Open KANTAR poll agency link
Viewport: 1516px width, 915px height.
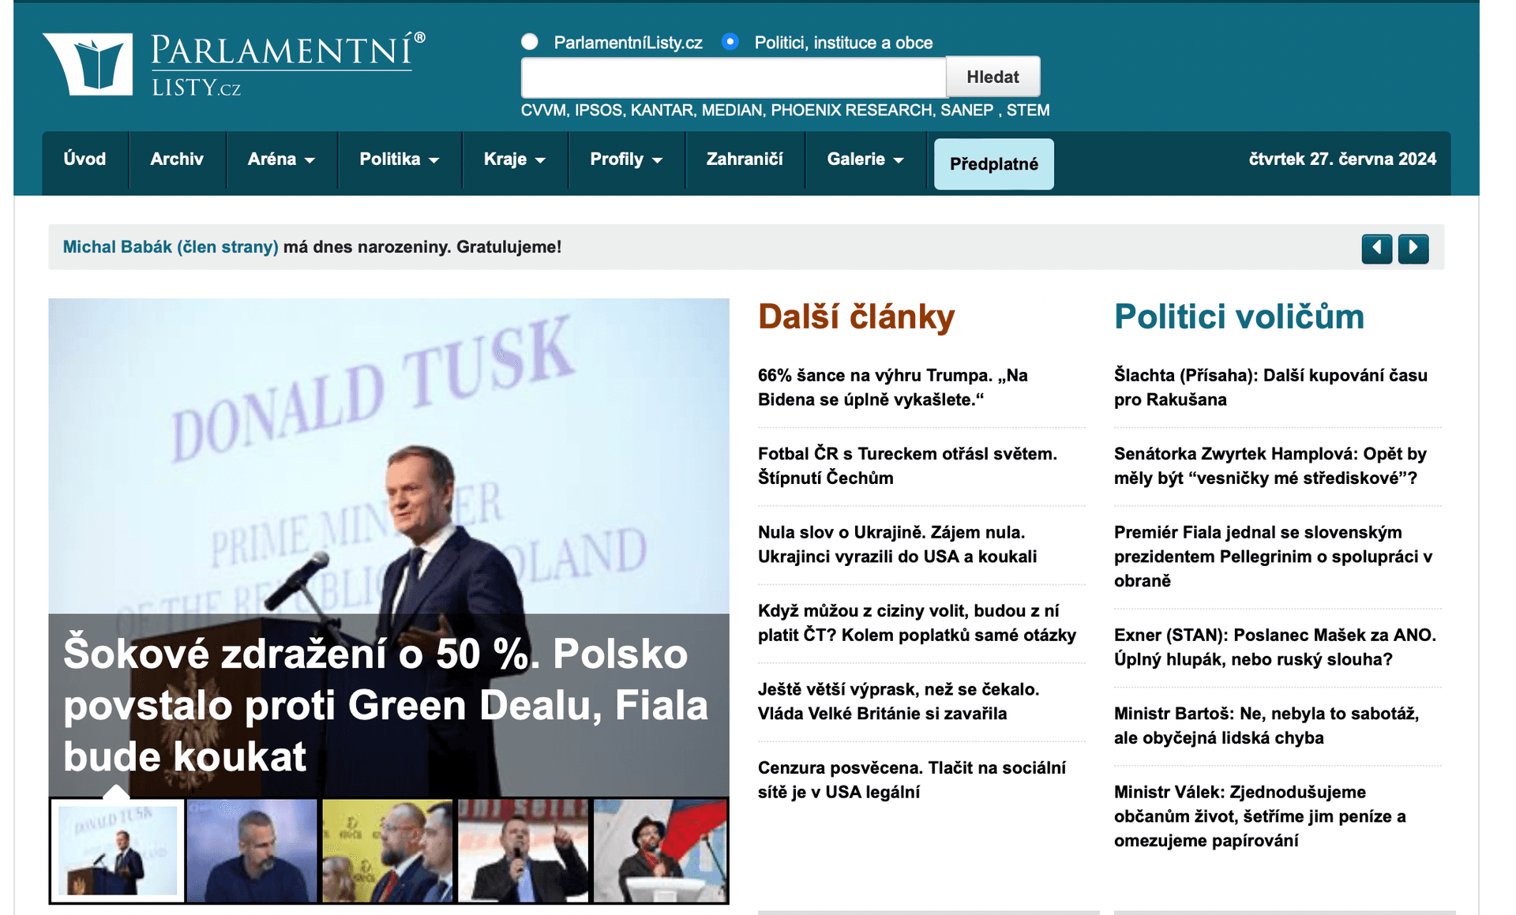pyautogui.click(x=662, y=111)
